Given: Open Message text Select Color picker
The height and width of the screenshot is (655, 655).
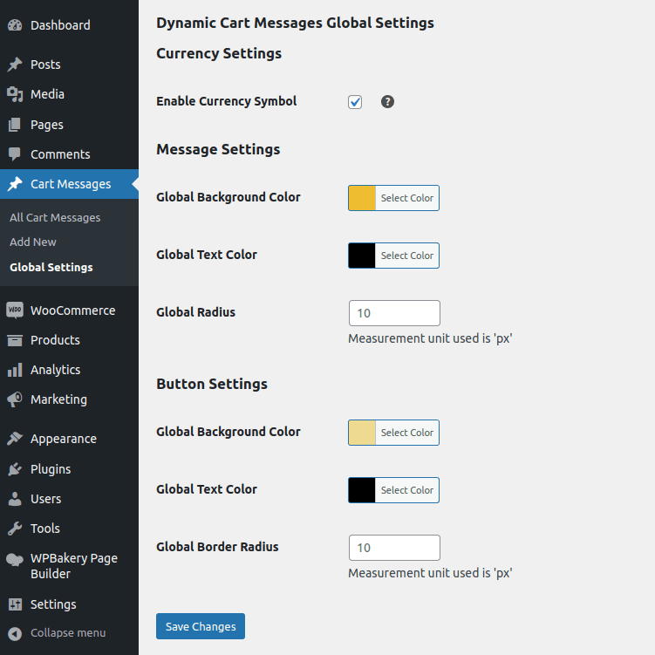Looking at the screenshot, I should click(x=406, y=256).
